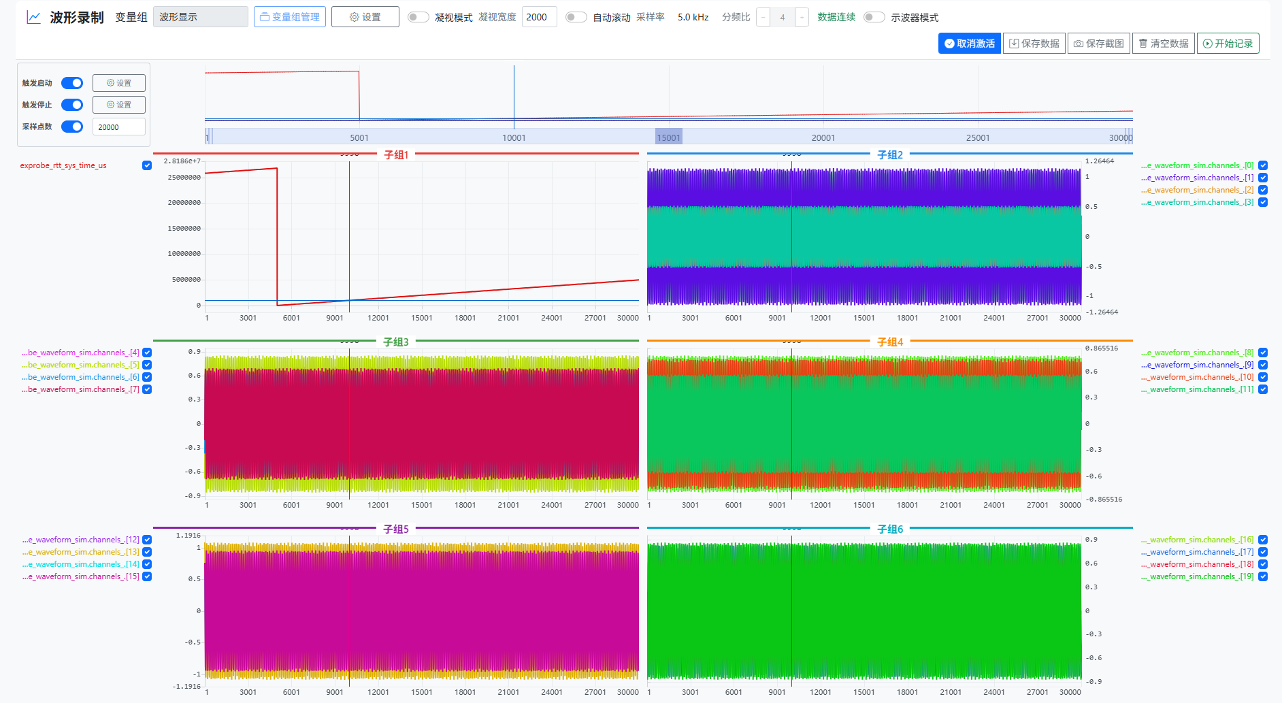Screen dimensions: 1282x703
Task: Click the 1.1916 axis maximum in 子组5
Action: [188, 536]
